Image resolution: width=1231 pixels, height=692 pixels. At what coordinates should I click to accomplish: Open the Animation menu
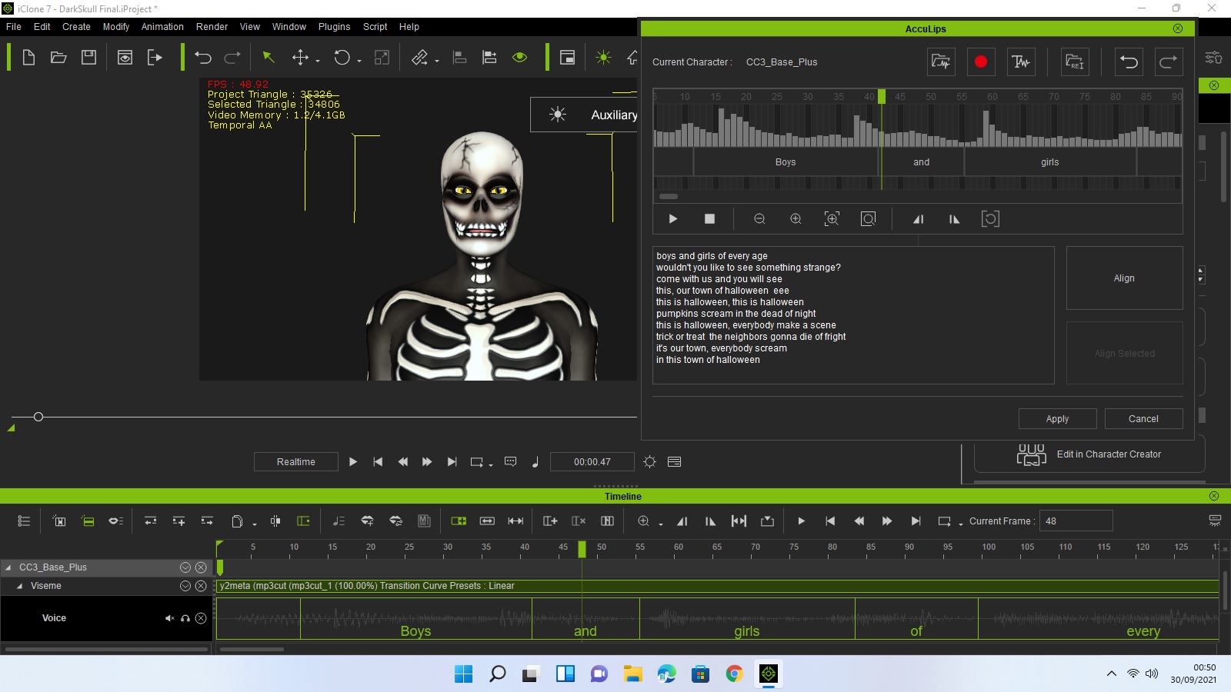click(162, 27)
